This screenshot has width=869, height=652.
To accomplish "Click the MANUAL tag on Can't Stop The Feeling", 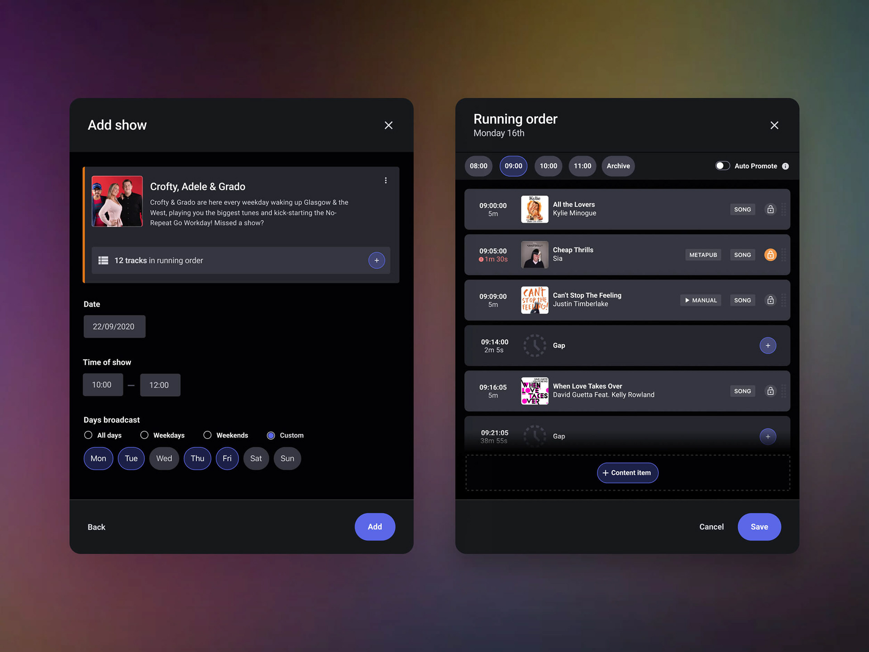I will [x=701, y=300].
